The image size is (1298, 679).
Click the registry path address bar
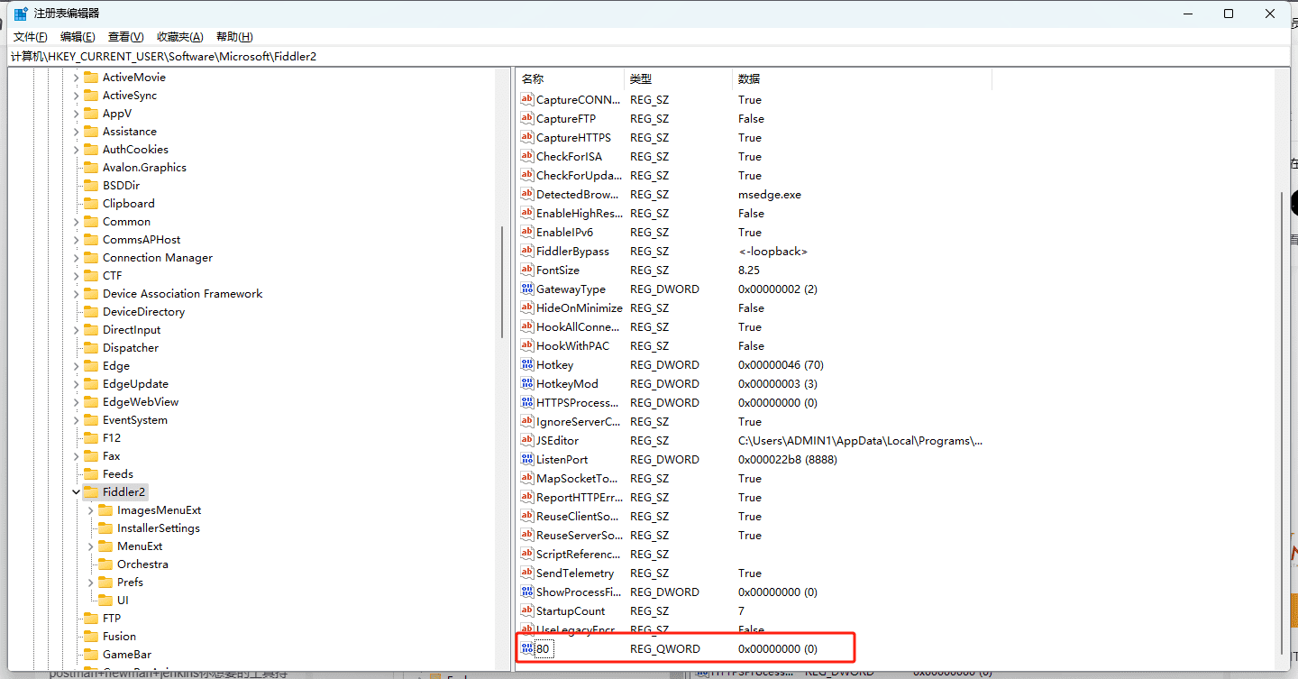649,56
